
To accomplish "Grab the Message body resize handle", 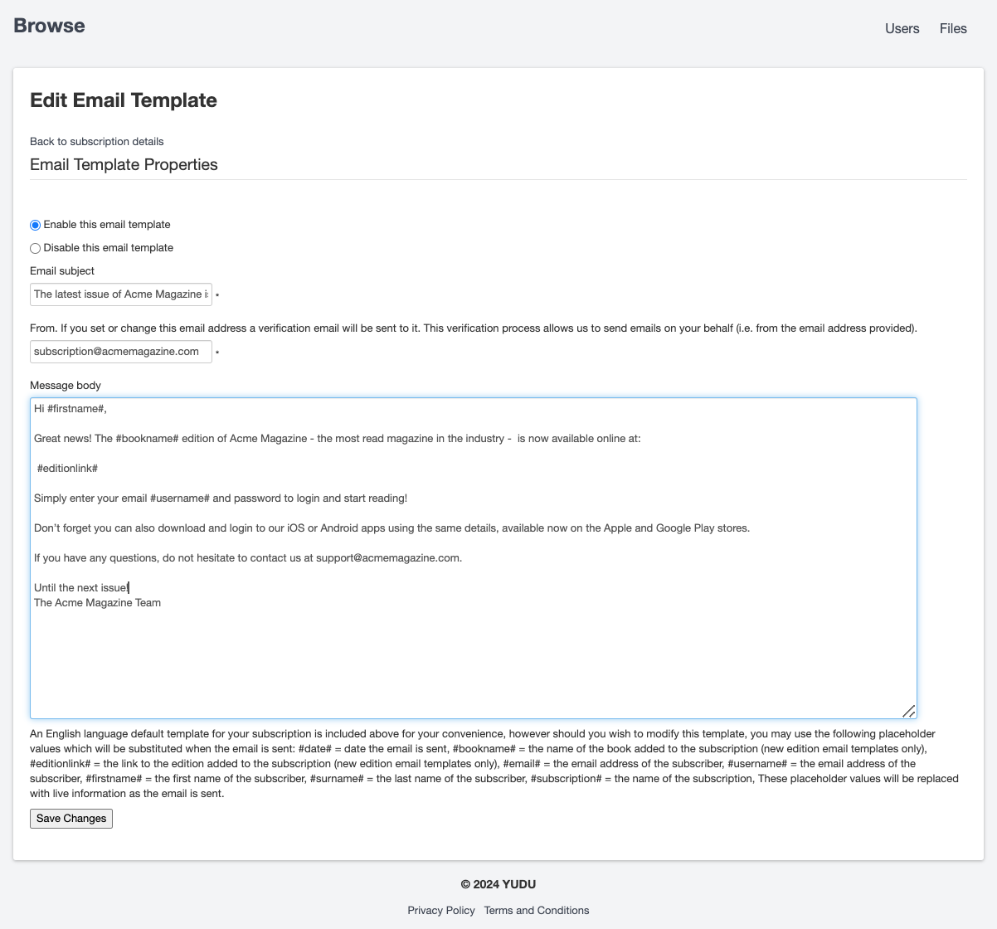I will click(909, 711).
